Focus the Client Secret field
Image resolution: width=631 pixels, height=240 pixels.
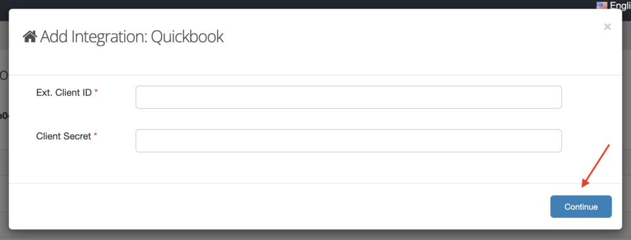point(349,141)
